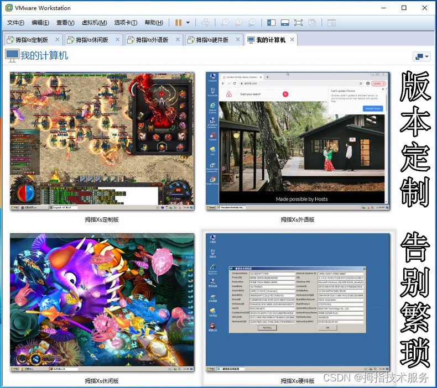Viewport: 437px width, 388px height.
Task: Click OK button in 硬件版 dialog thumbnail
Action: coord(327,328)
